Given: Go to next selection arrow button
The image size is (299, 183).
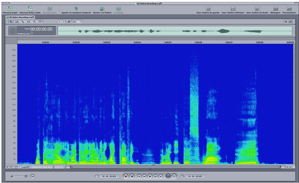Looking at the screenshot, I should point(63,22).
